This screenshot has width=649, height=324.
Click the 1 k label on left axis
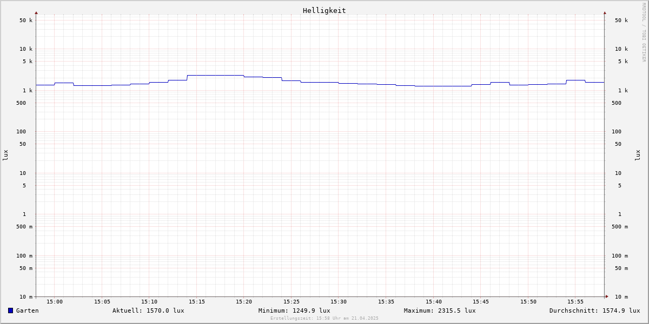[x=28, y=91]
